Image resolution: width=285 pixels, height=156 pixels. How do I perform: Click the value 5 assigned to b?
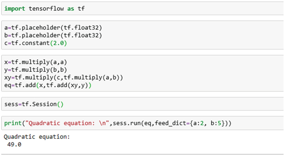(219, 123)
